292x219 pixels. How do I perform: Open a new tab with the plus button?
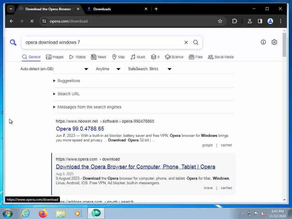coord(156,9)
